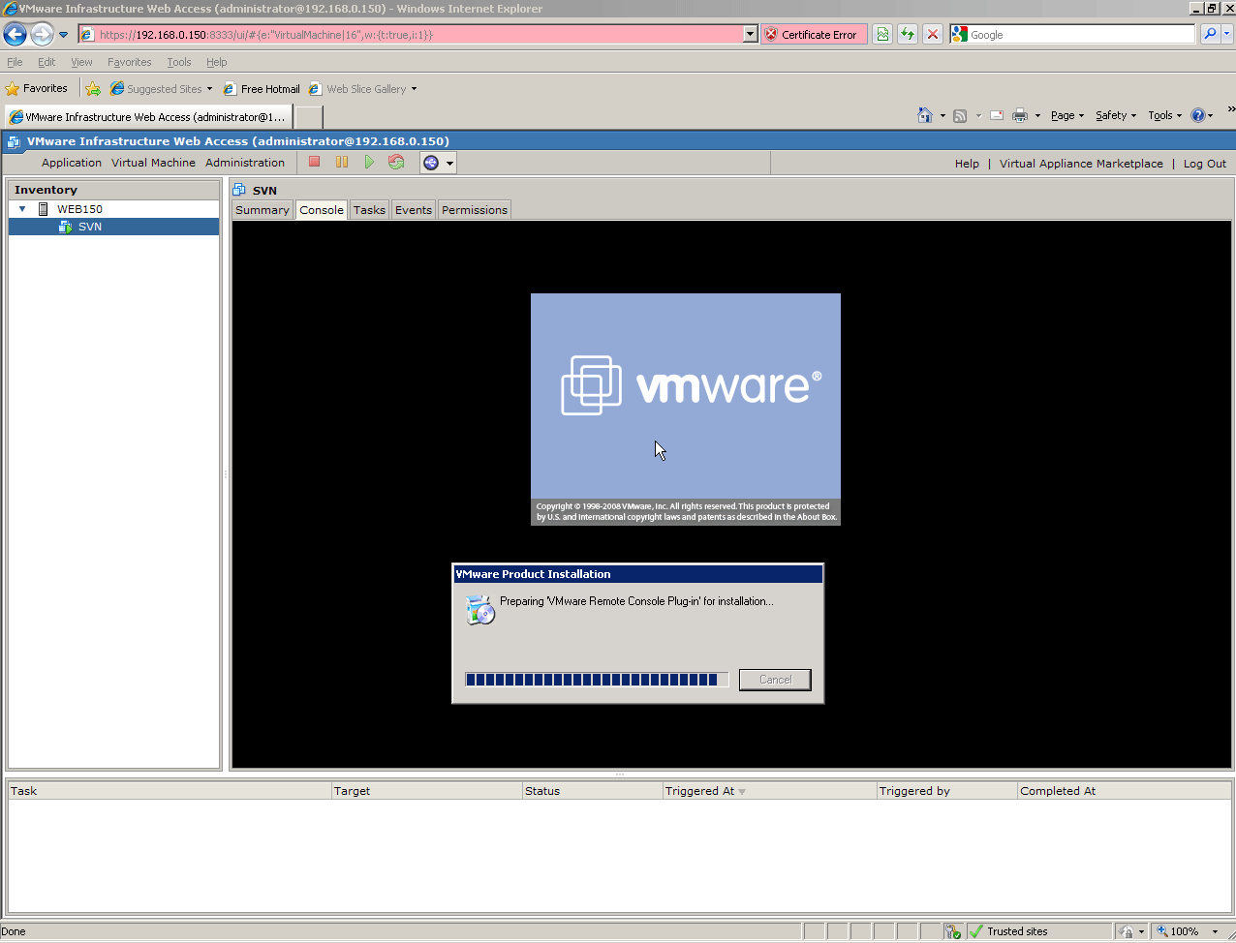Click the Reset virtual machine icon
The width and height of the screenshot is (1236, 943).
[x=396, y=162]
